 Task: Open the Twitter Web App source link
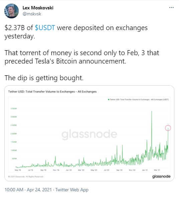(72, 190)
